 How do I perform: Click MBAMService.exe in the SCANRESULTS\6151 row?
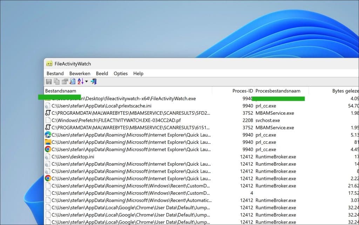(275, 127)
